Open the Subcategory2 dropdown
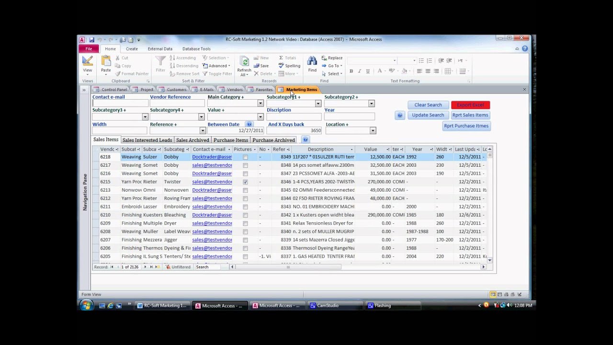 (x=371, y=103)
